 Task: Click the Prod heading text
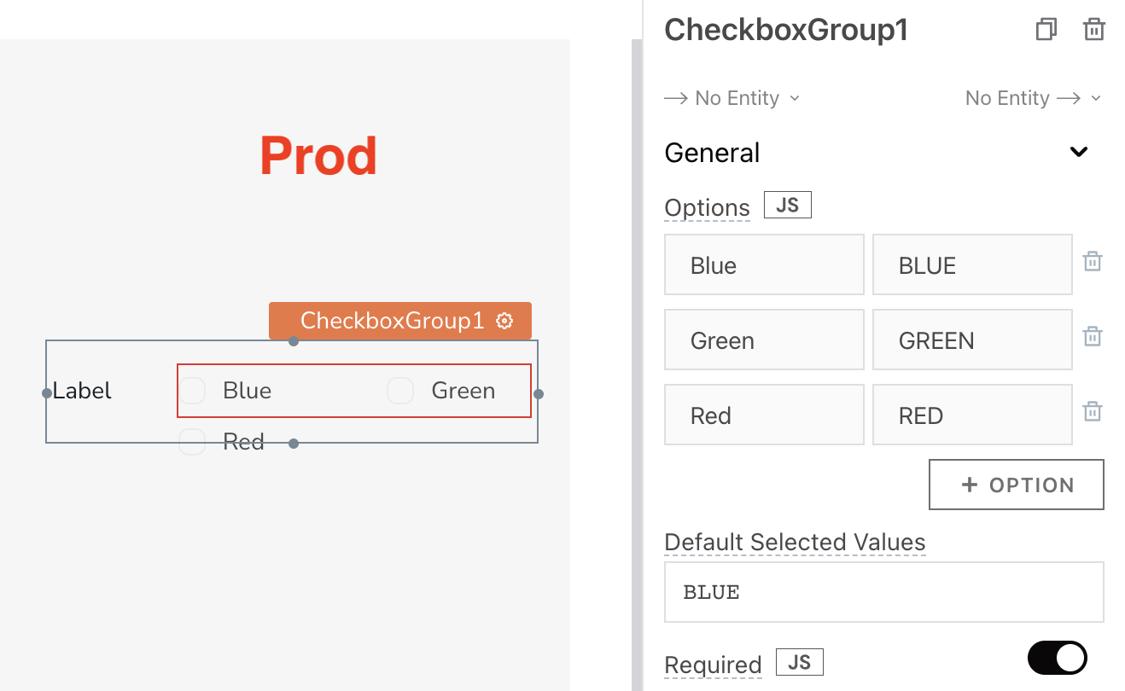click(318, 155)
